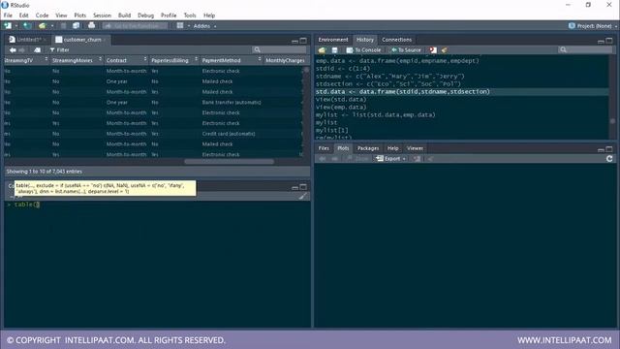
Task: Sort by the MonthlyCharges column header
Action: pos(285,60)
